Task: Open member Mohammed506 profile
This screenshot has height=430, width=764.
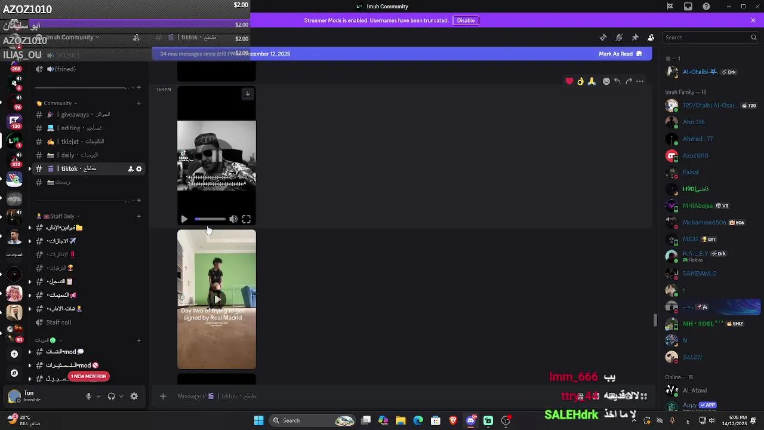Action: coord(710,222)
